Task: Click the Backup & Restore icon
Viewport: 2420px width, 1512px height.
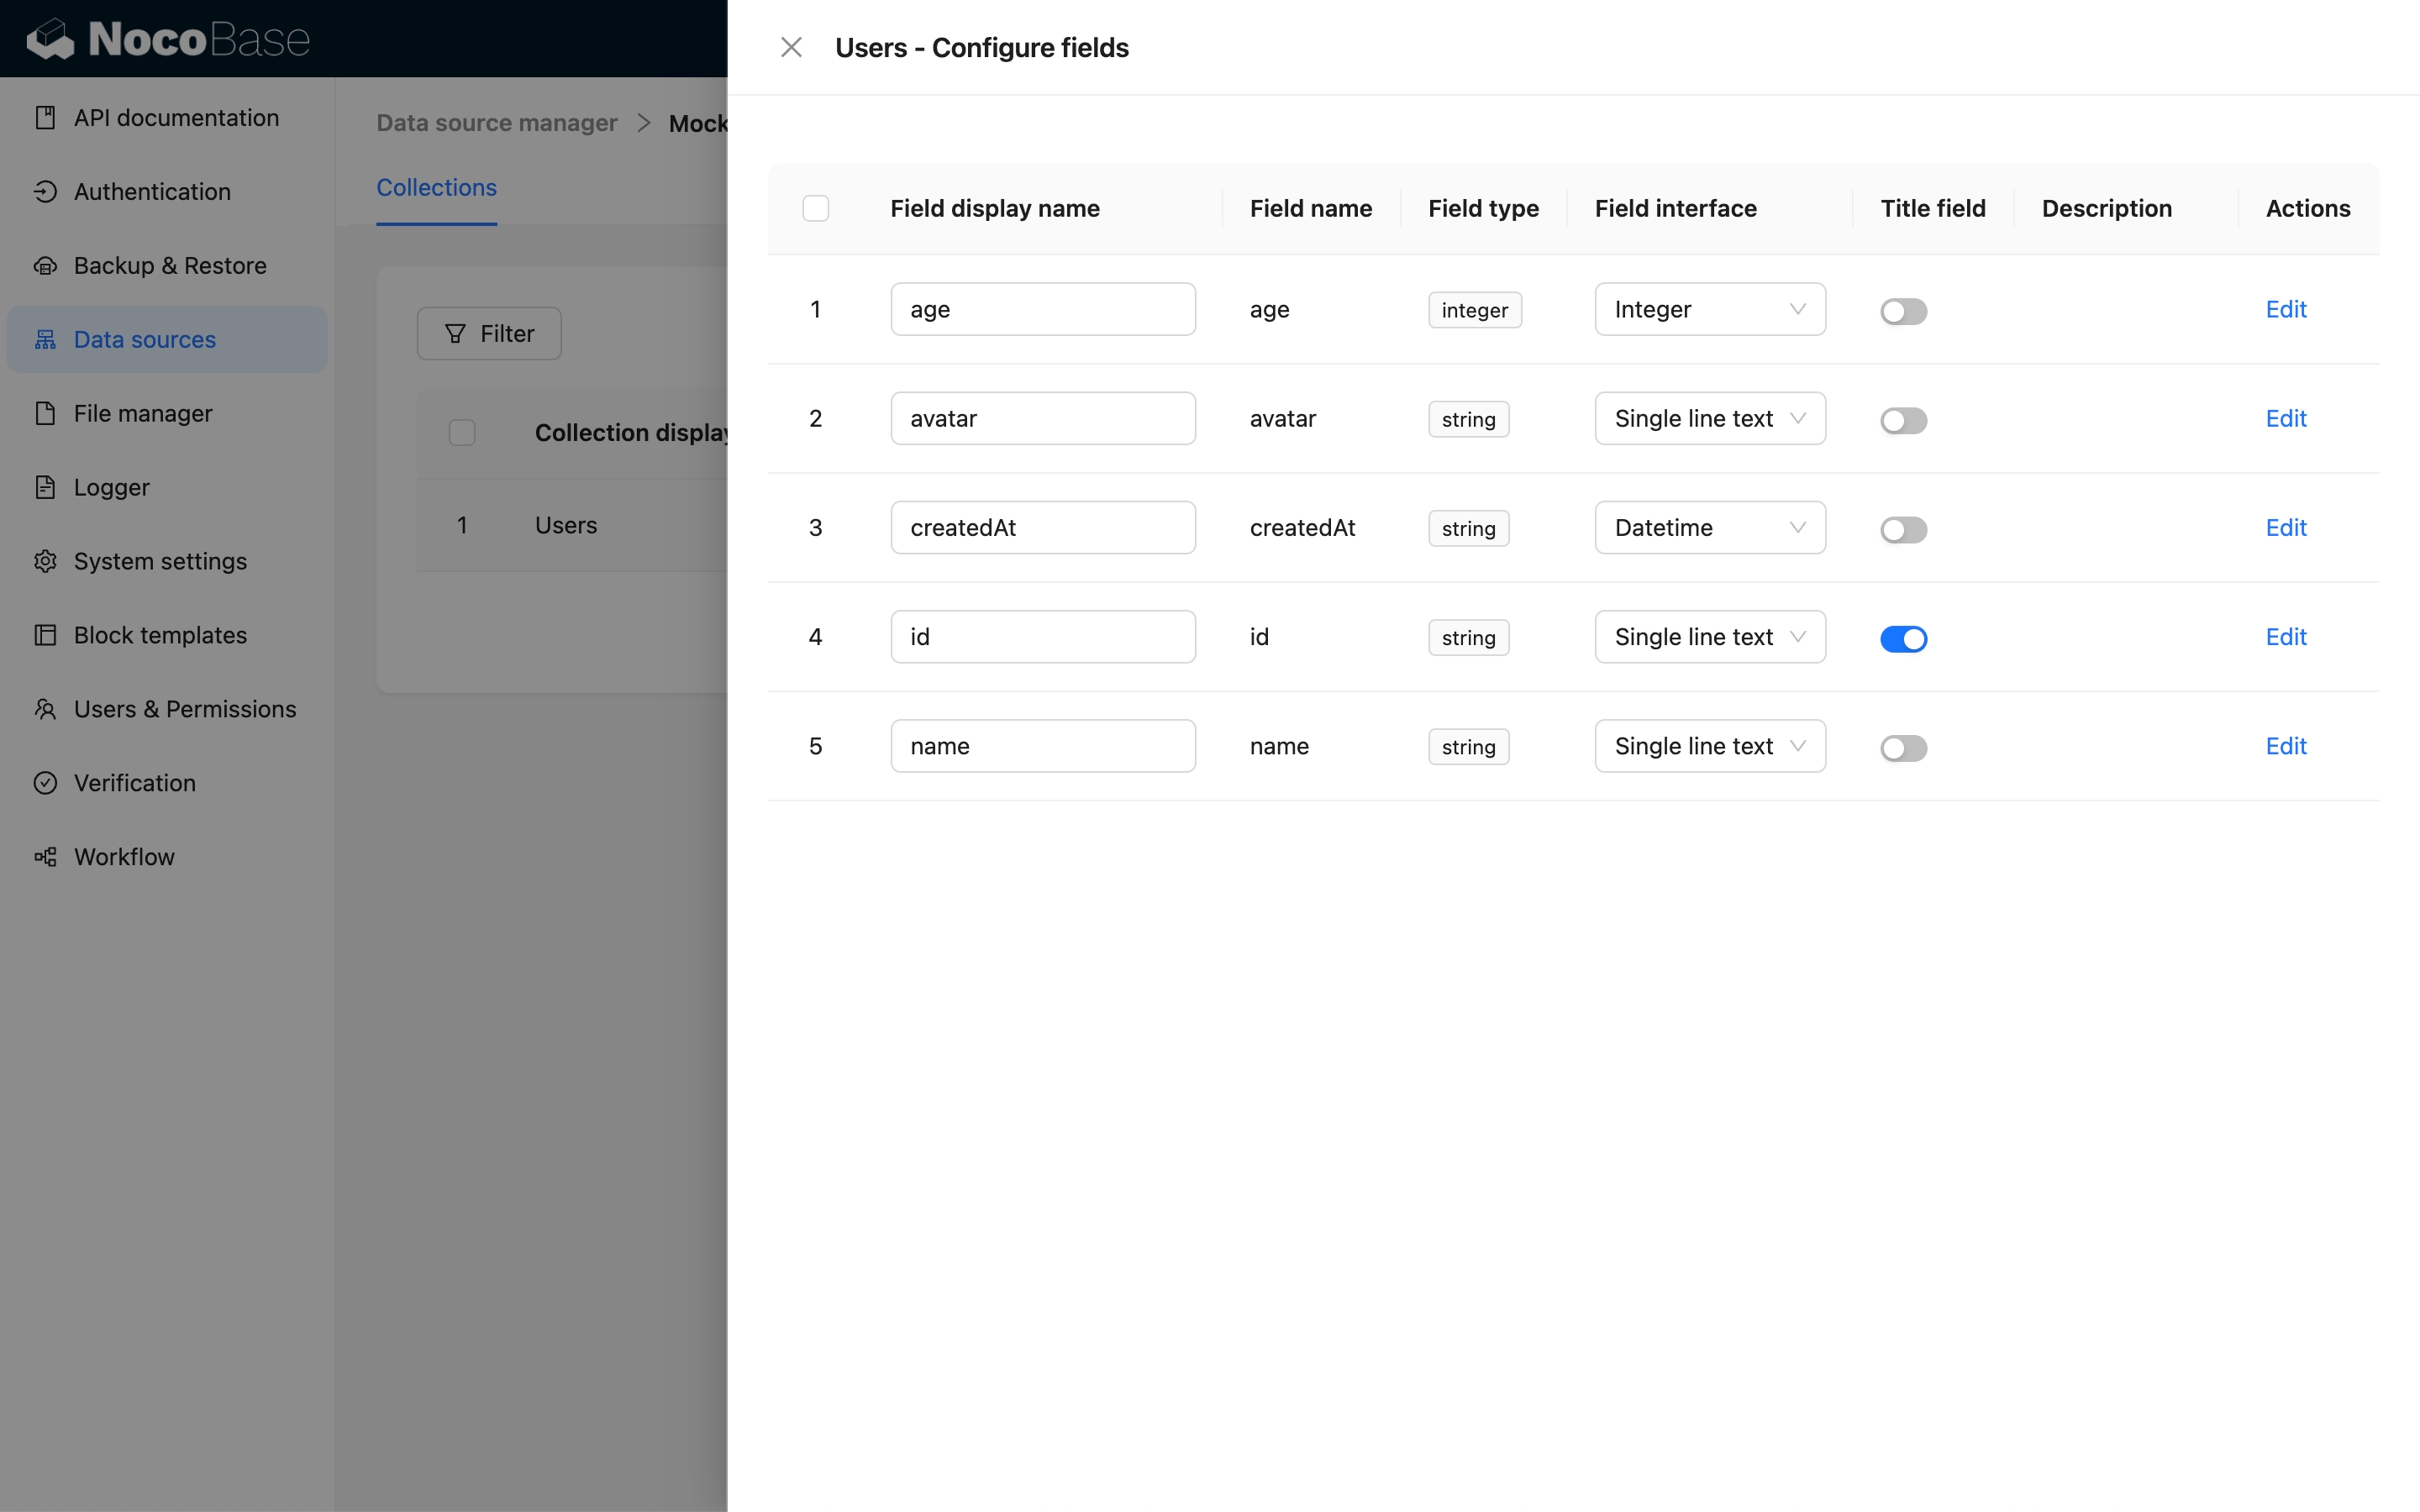Action: [45, 266]
